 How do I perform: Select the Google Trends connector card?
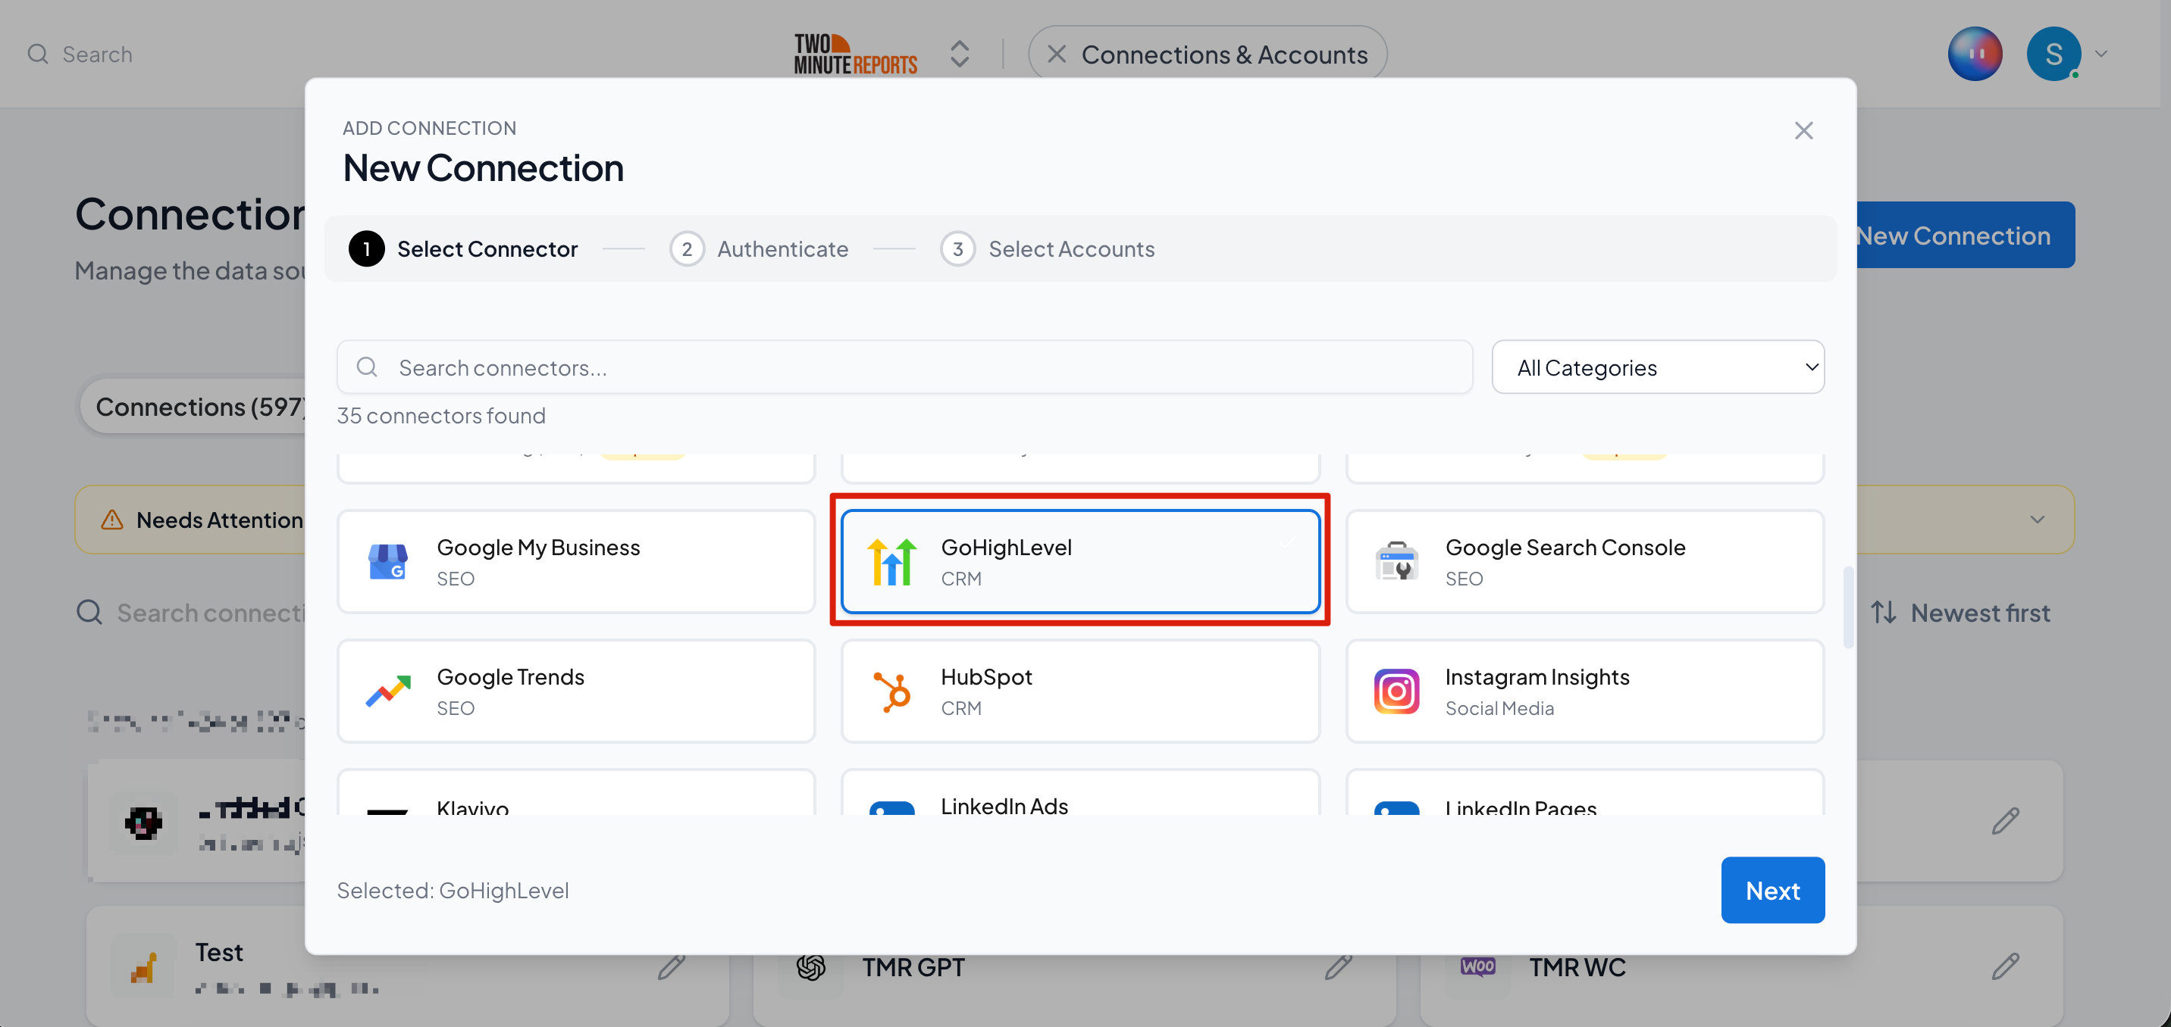(575, 691)
